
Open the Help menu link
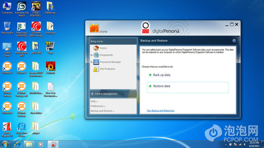[x=94, y=101]
